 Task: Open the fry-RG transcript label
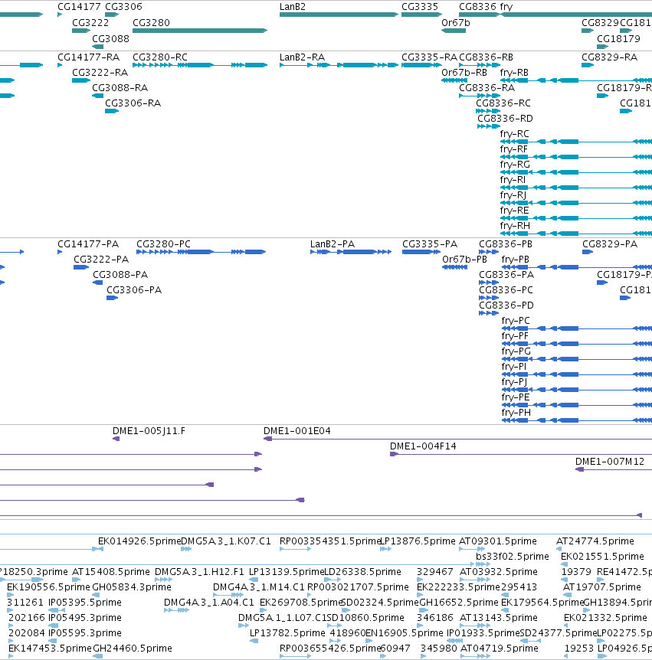[x=515, y=164]
